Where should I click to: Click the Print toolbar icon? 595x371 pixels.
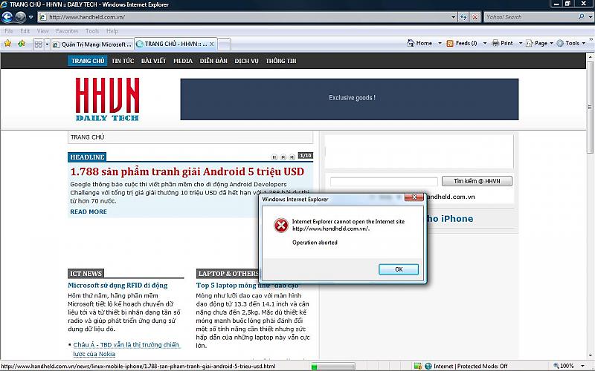(x=502, y=43)
